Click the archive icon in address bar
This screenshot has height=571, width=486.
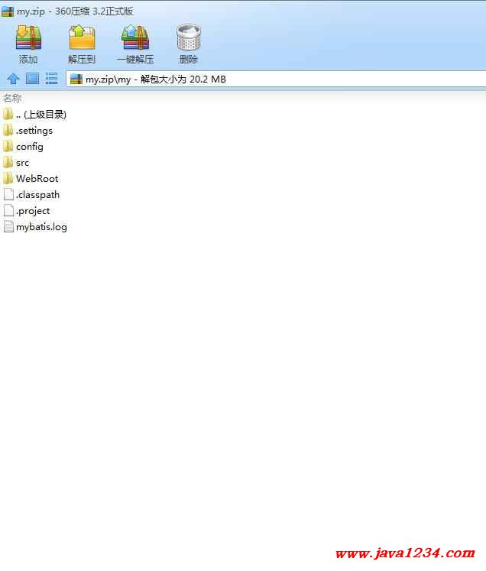coord(76,79)
